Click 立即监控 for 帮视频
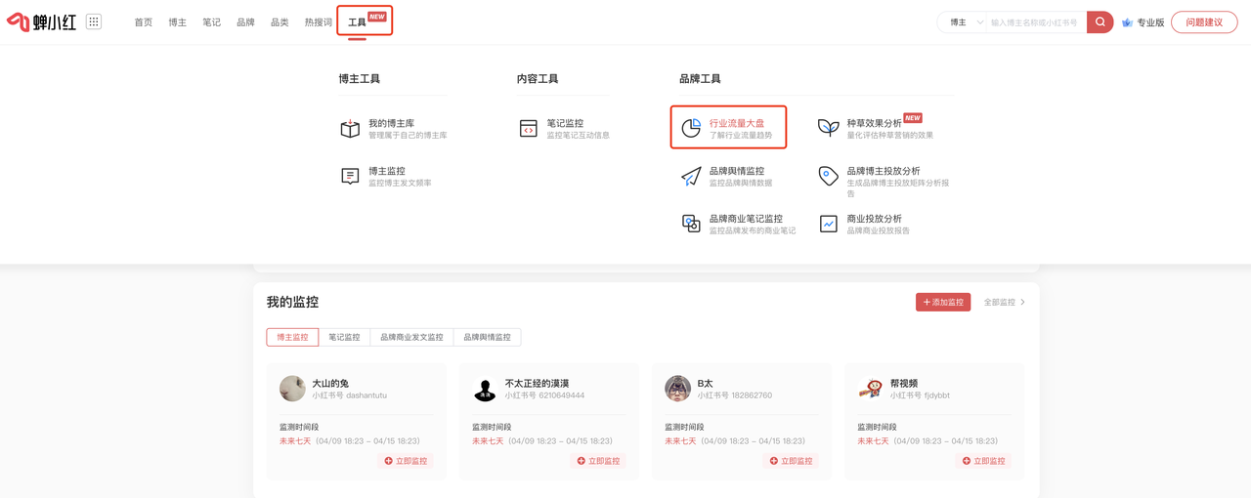The width and height of the screenshot is (1251, 498). pos(984,461)
